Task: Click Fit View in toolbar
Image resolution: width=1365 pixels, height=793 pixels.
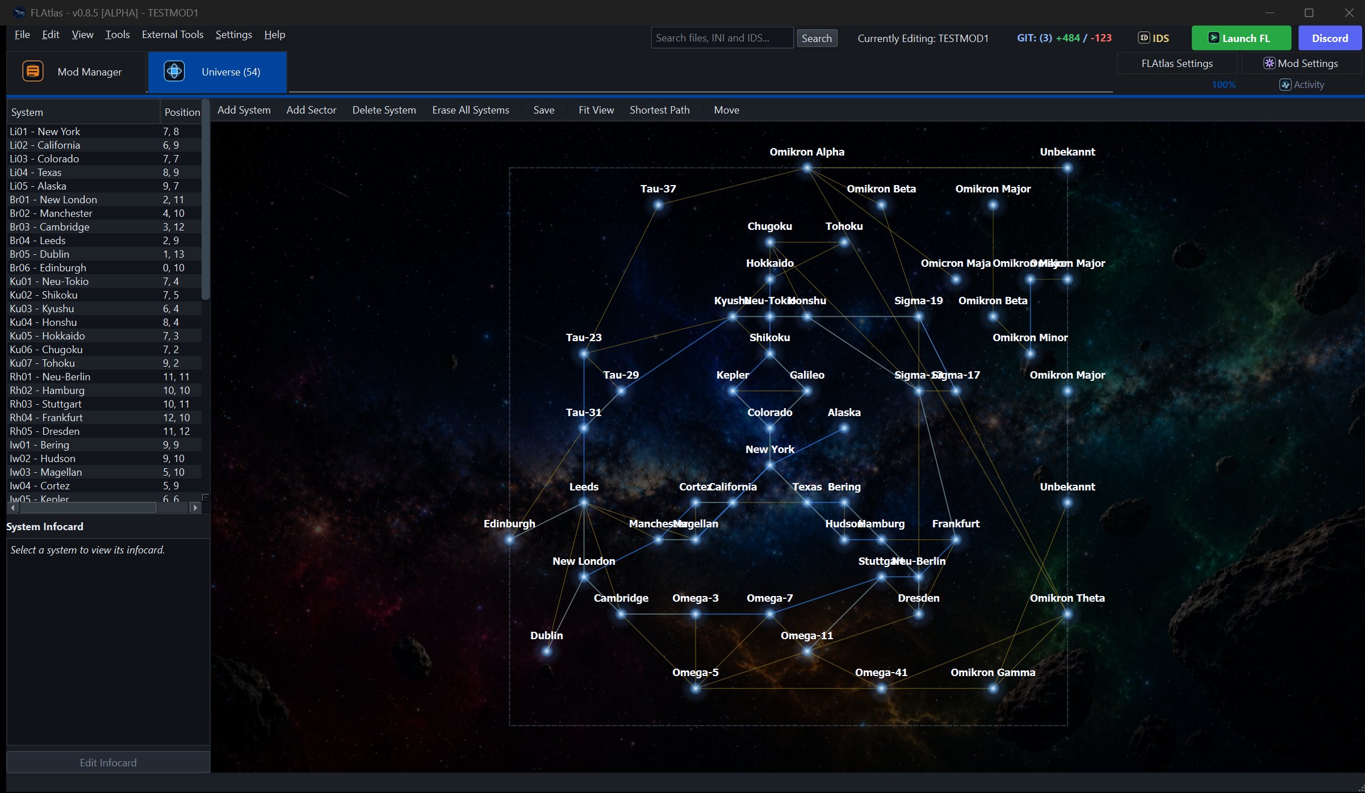Action: 596,110
